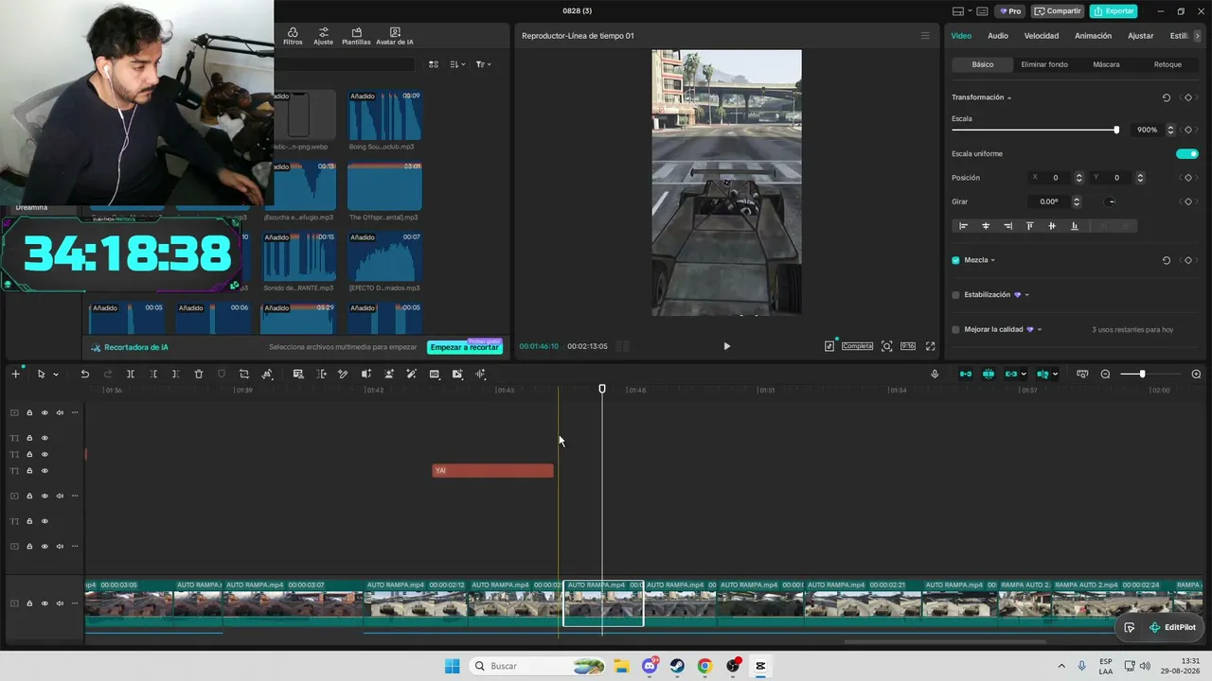This screenshot has height=681, width=1212.
Task: Expand the layout dropdown arrow
Action: pos(969,11)
